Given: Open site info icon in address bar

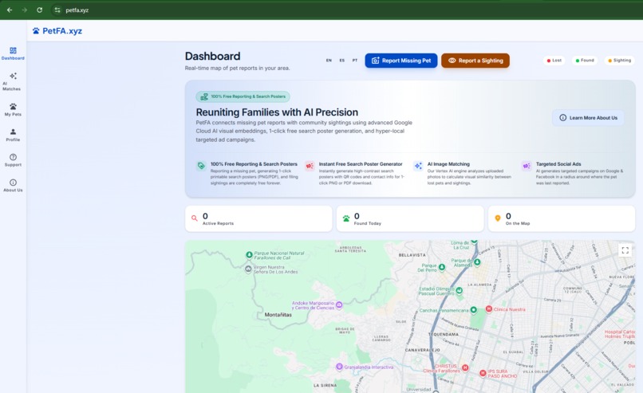Looking at the screenshot, I should tap(57, 10).
